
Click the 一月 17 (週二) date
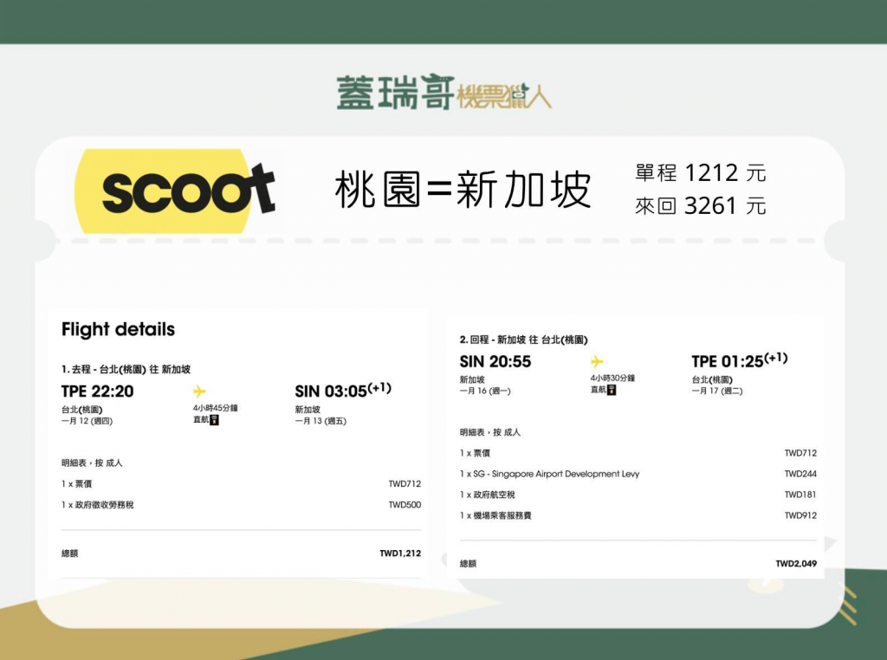click(716, 391)
